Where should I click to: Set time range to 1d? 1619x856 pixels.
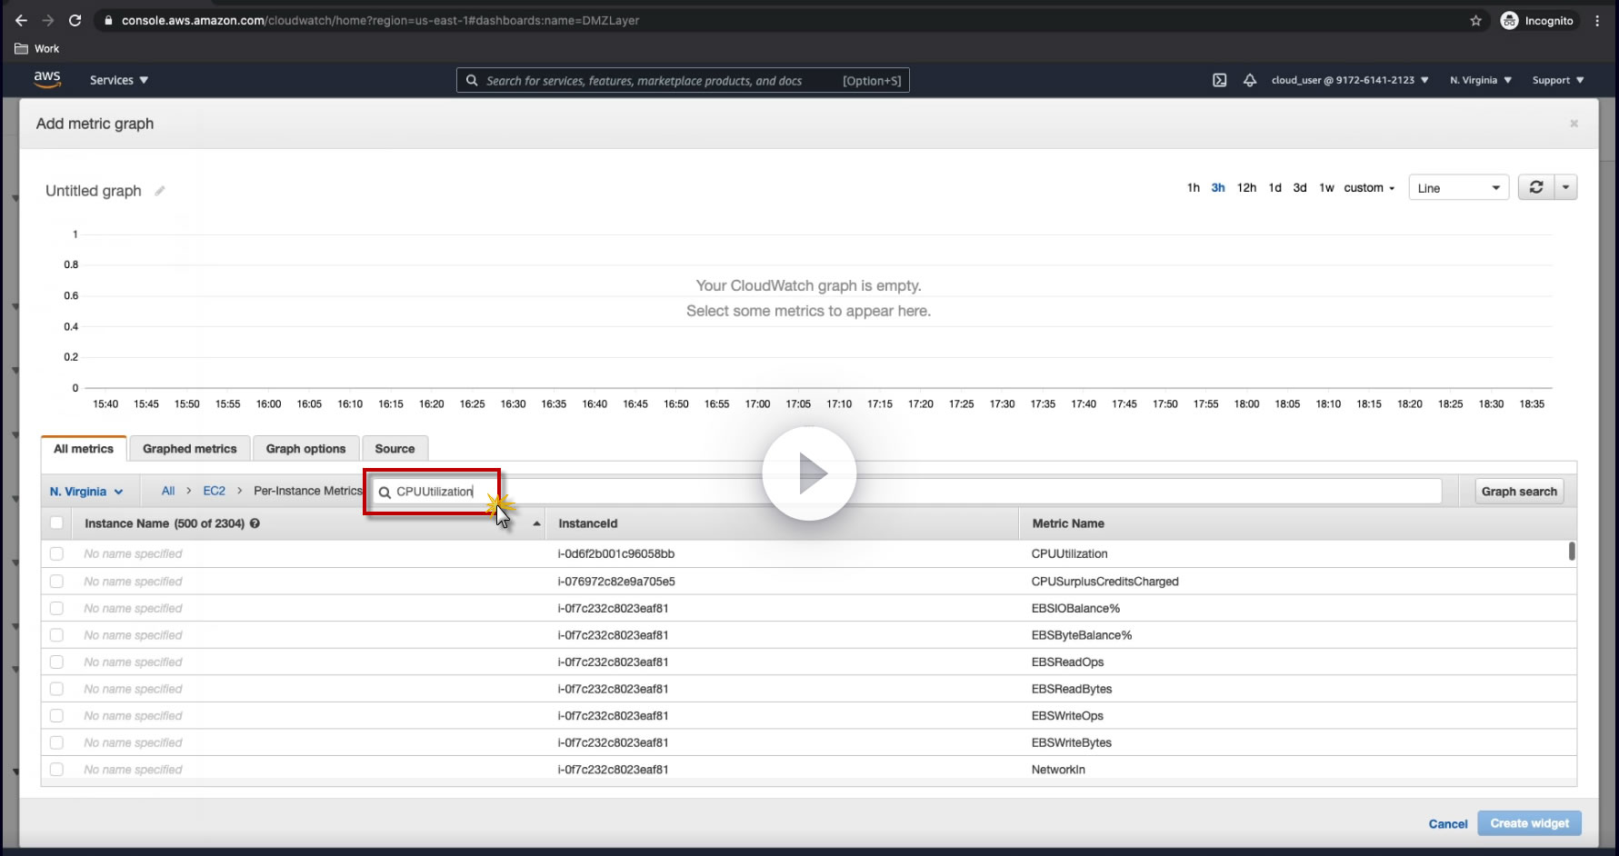pyautogui.click(x=1275, y=188)
